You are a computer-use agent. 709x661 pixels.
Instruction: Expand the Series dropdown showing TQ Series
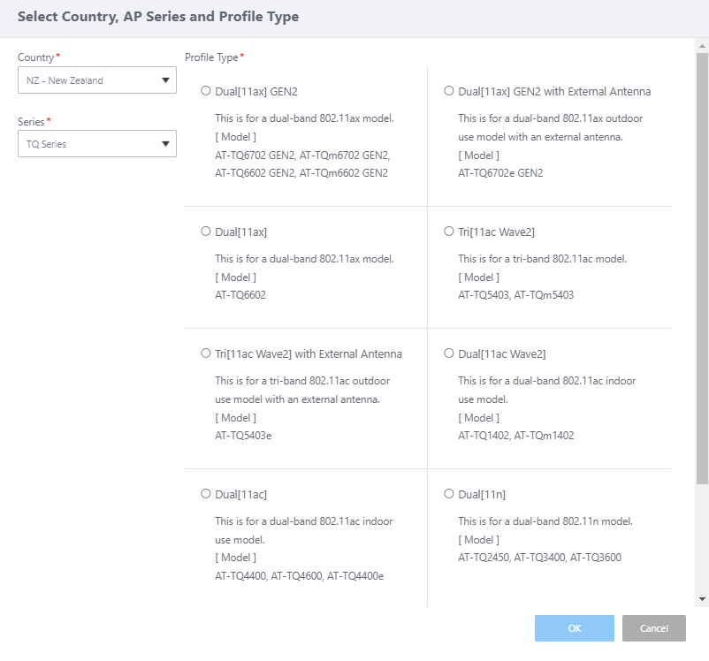[88, 144]
